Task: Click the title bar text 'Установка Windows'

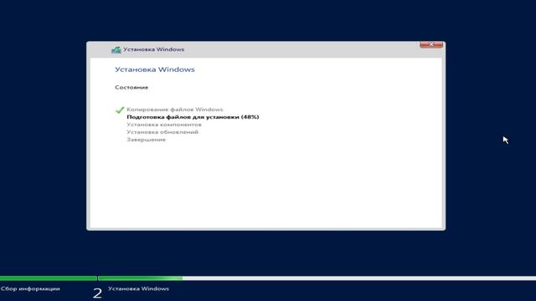Action: (x=154, y=49)
